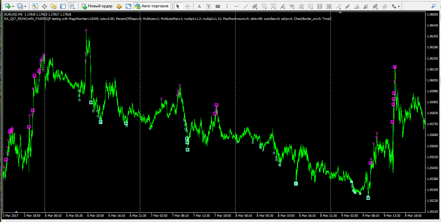Draw a vertical line
The image size is (441, 222).
coord(227,6)
